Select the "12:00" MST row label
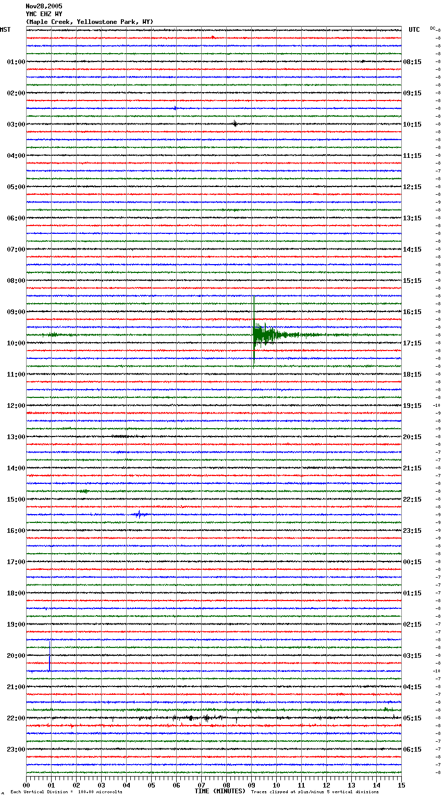443x799 pixels. pyautogui.click(x=16, y=406)
